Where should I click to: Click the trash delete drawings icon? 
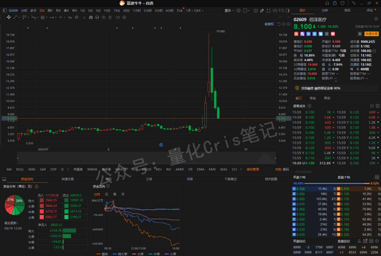pos(110,17)
